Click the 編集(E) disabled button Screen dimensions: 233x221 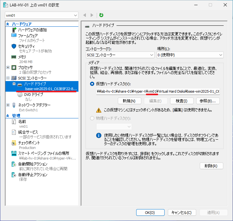click(156, 101)
